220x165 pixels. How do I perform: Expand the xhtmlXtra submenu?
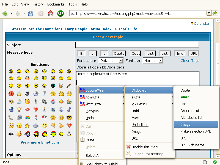pyautogui.click(x=102, y=104)
